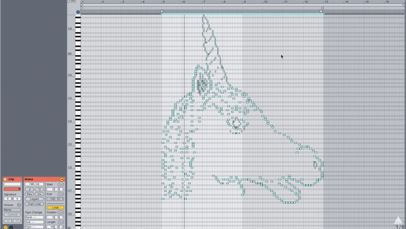Click the Clip activator circle icon
This screenshot has width=406, height=229.
pyautogui.click(x=5, y=179)
